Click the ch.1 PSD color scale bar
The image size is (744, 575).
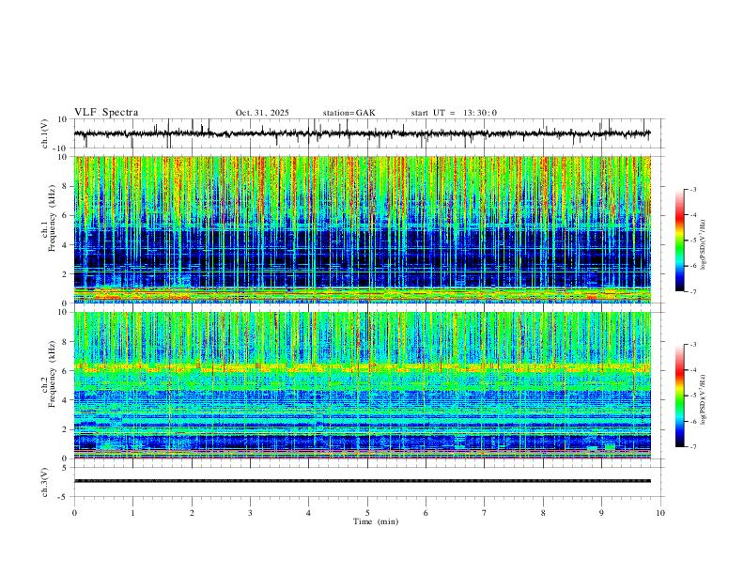pos(680,241)
